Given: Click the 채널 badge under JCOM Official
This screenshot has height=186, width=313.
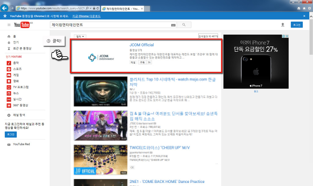Looking at the screenshot, I should point(133,62).
